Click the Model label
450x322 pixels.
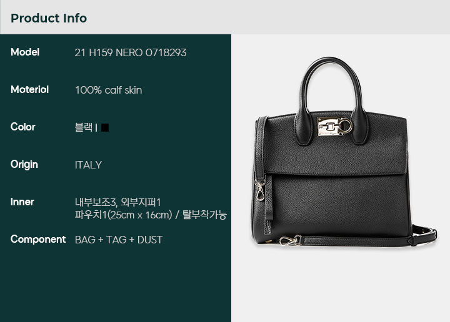(x=25, y=52)
